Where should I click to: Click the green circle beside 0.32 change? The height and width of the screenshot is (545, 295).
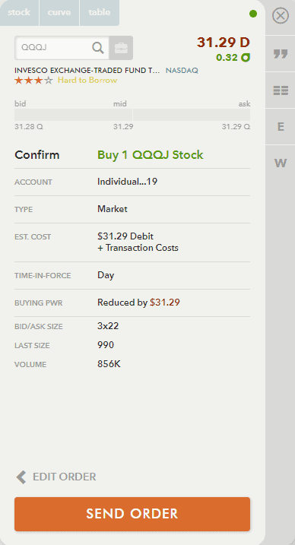[x=246, y=58]
